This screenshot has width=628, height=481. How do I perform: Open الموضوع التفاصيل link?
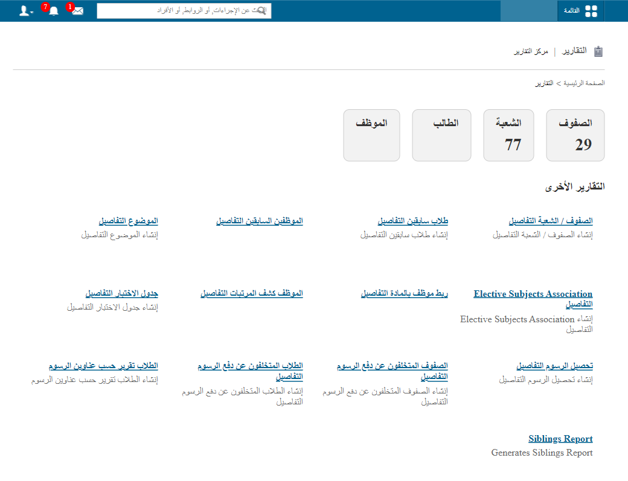coord(128,221)
